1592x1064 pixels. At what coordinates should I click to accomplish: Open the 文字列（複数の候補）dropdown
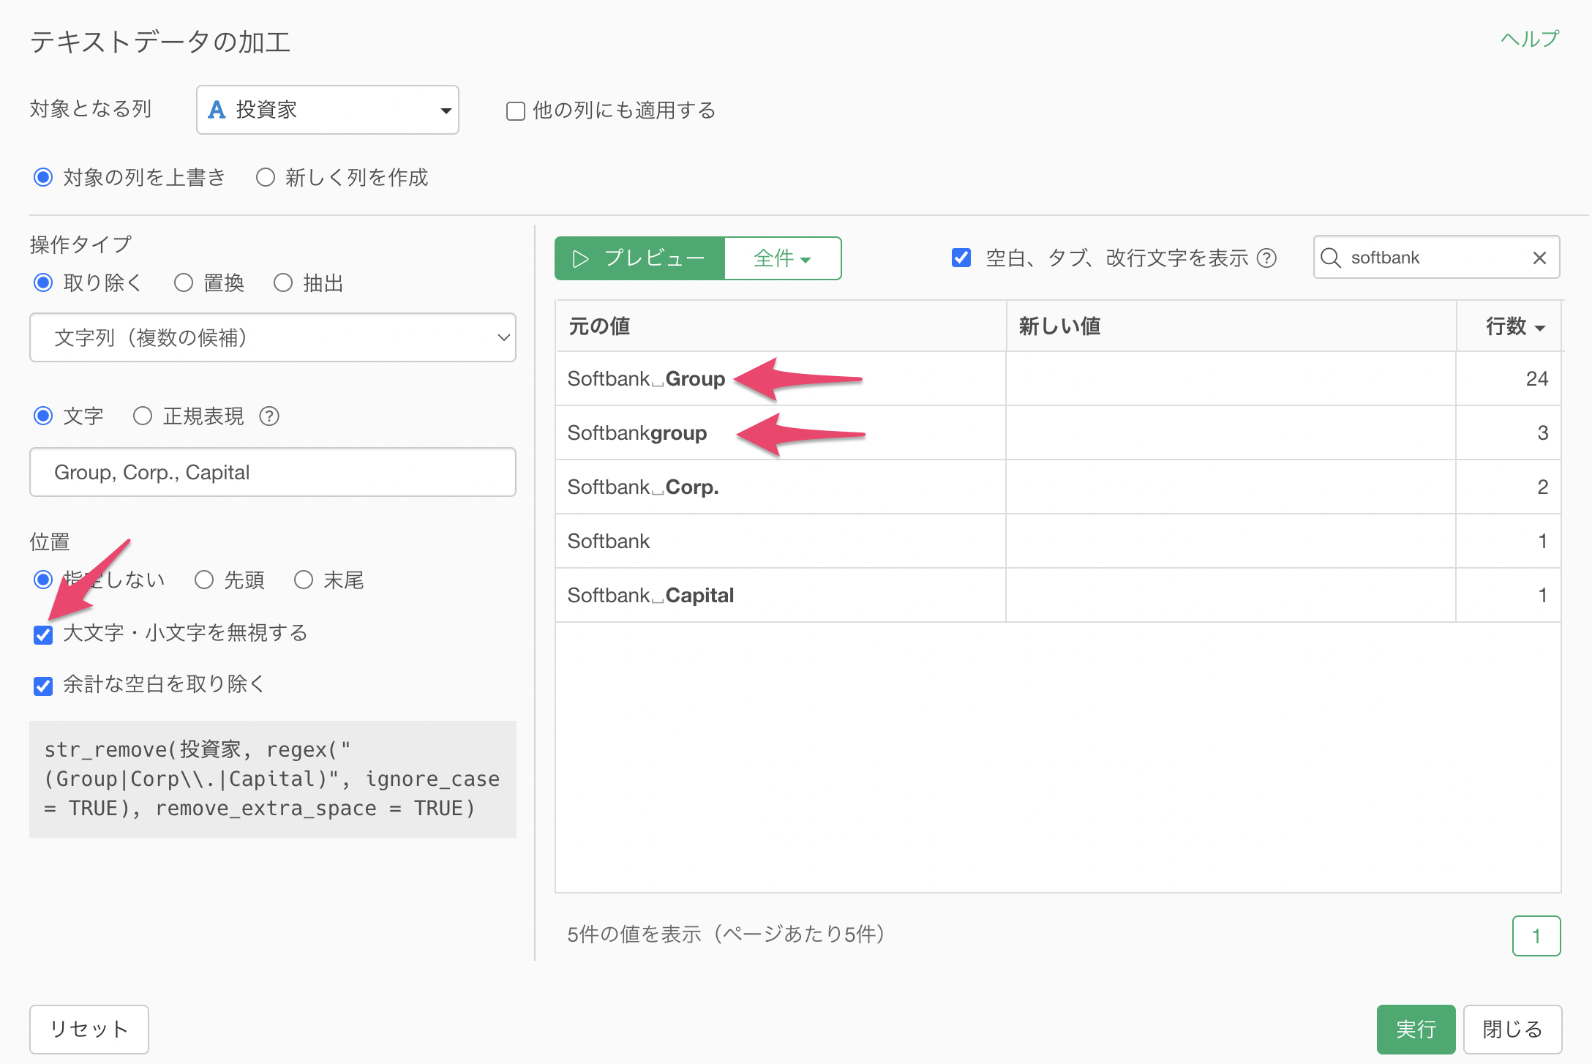pos(273,337)
